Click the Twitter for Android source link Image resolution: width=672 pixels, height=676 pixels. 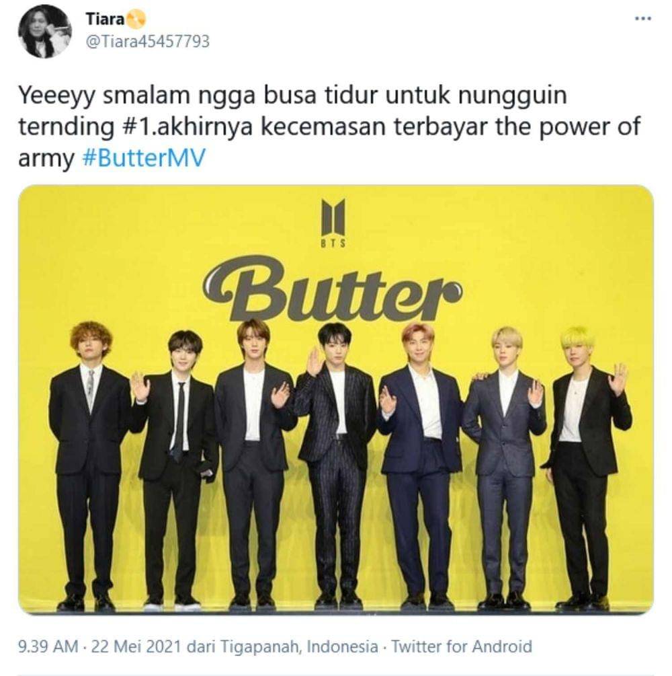[462, 646]
